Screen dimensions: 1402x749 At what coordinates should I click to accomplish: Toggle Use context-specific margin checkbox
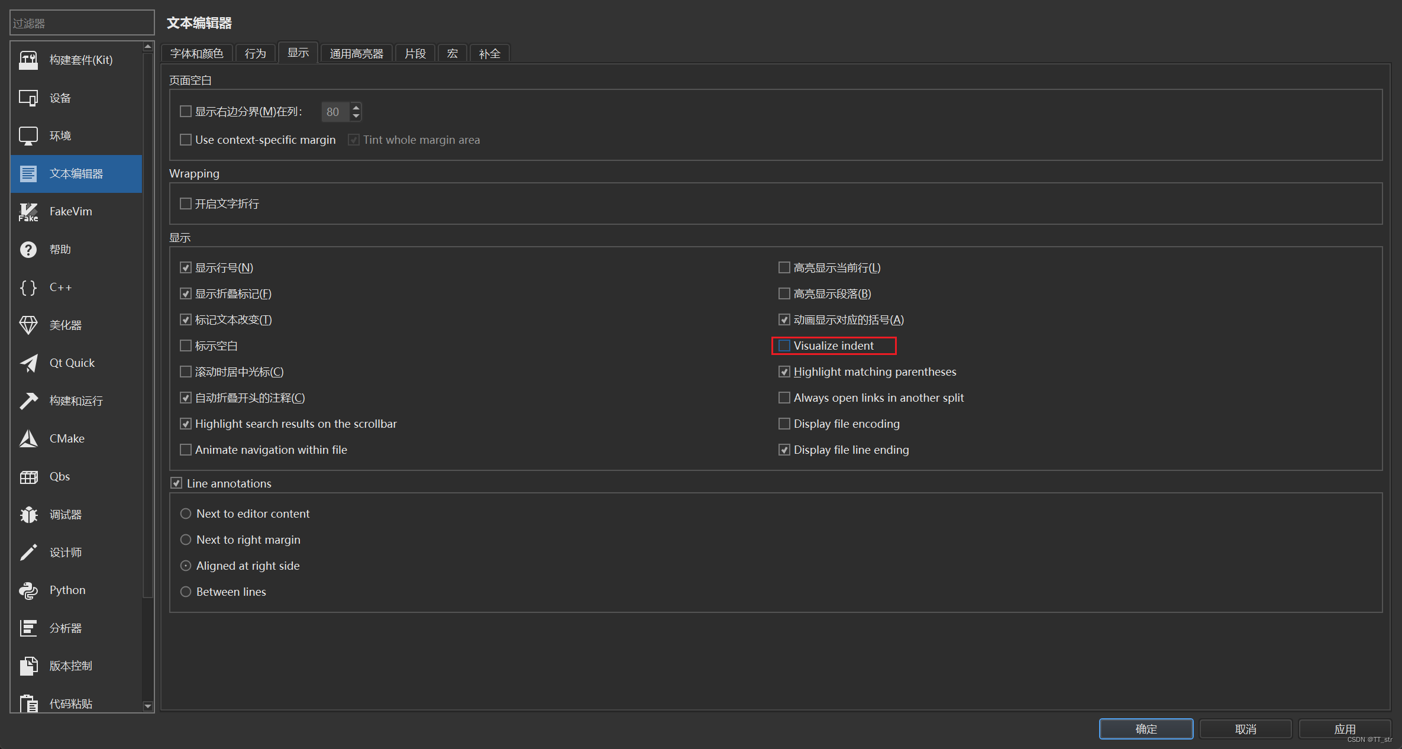(186, 140)
